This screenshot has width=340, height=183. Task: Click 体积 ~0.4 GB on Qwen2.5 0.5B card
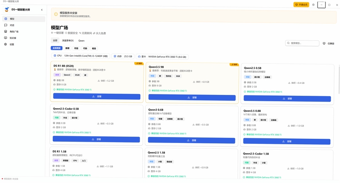pos(296,83)
